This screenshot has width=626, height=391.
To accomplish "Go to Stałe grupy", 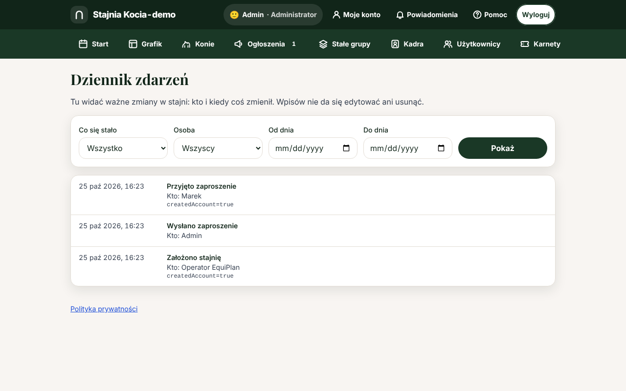I will [344, 44].
